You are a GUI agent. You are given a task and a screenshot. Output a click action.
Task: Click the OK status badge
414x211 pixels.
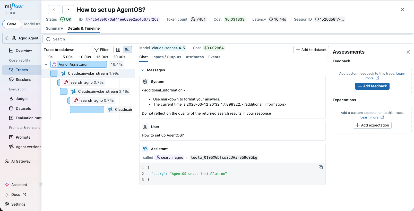pyautogui.click(x=66, y=19)
